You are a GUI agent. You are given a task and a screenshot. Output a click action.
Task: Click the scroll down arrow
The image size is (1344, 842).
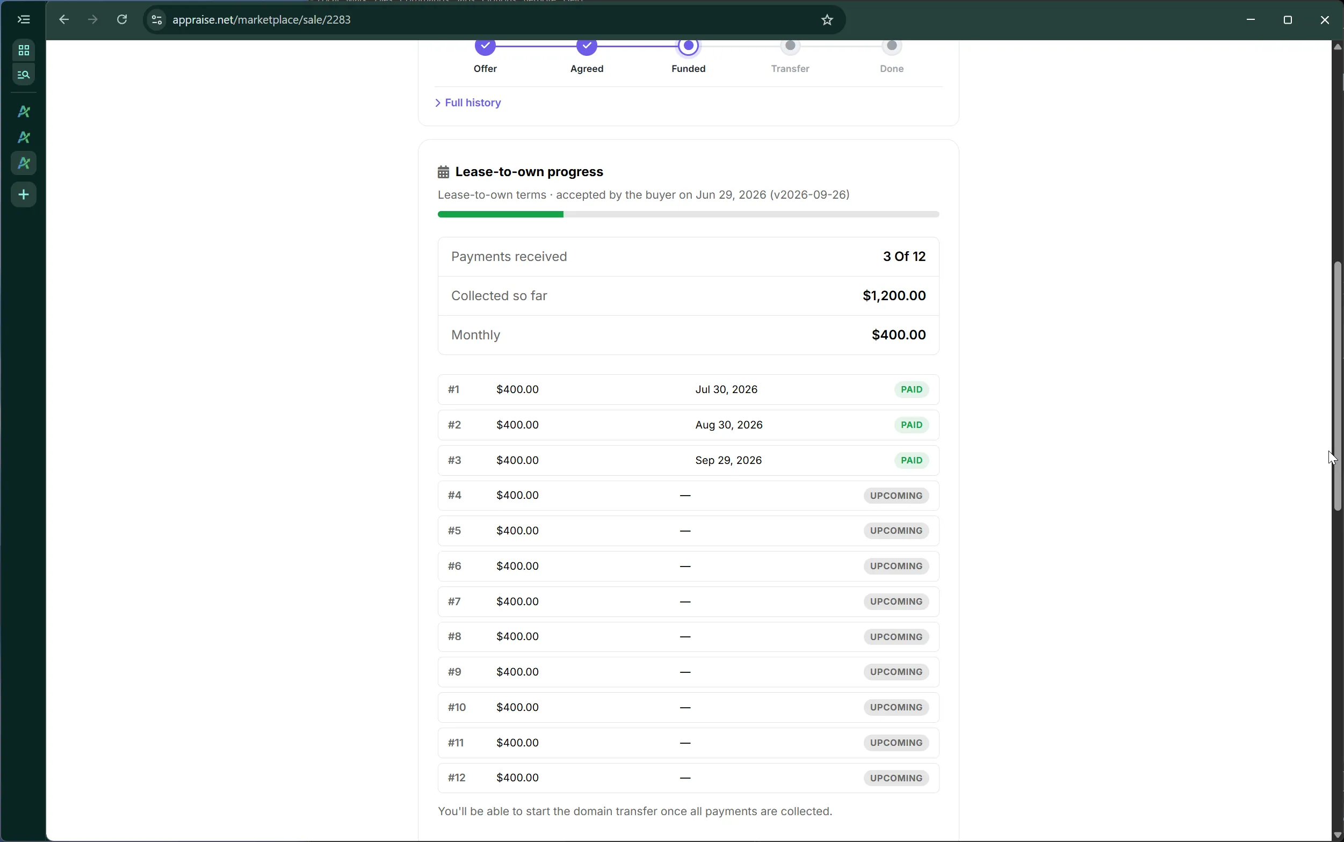1338,835
